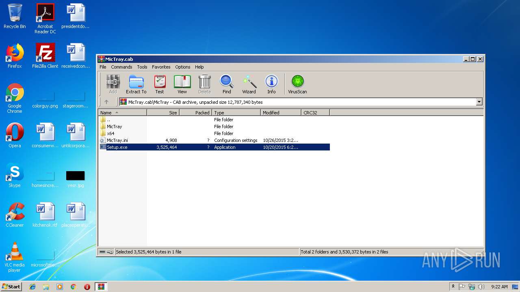Open Google Chrome desktop shortcut
The width and height of the screenshot is (520, 292).
(x=15, y=98)
